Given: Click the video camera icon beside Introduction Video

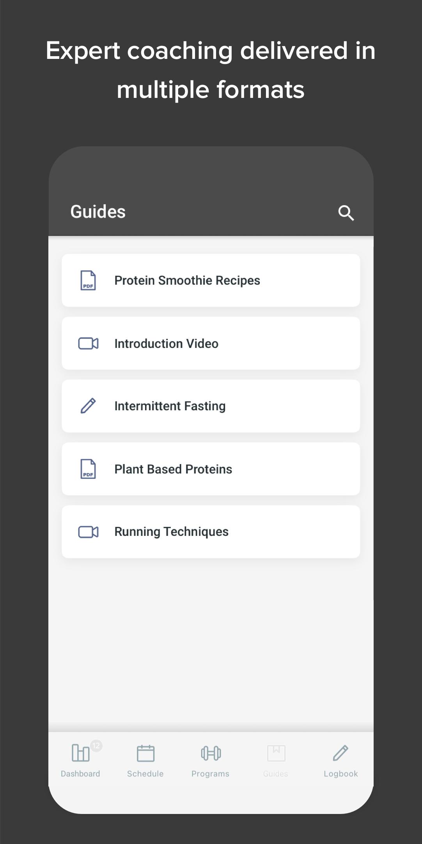Looking at the screenshot, I should (x=89, y=344).
